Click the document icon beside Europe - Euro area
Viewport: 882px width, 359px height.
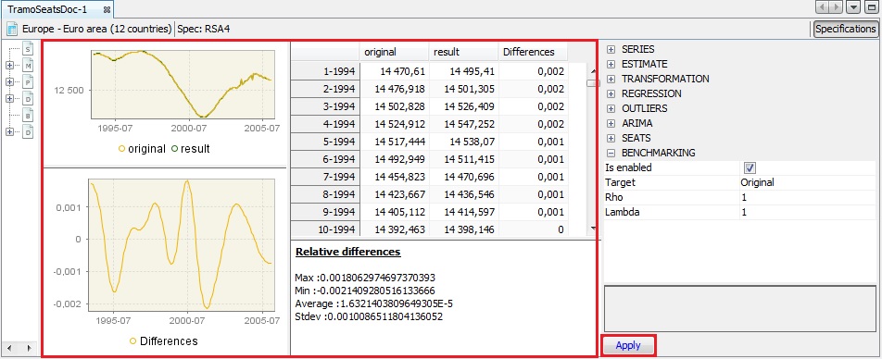12,29
